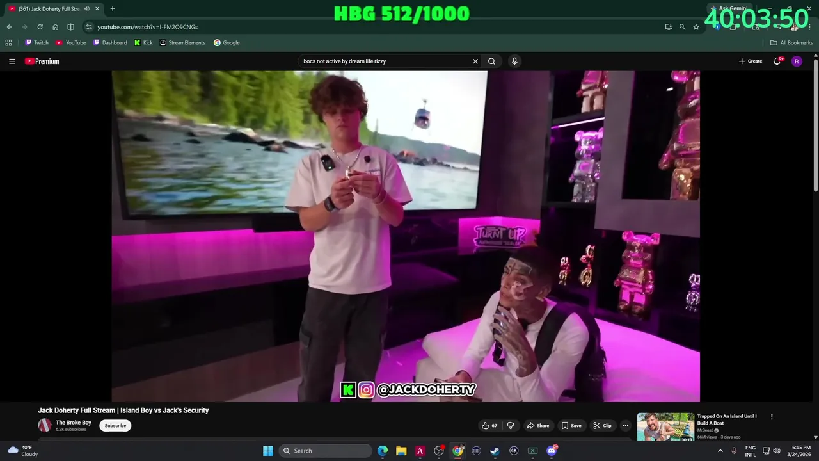Open the Twitch bookmark
The image size is (819, 461).
36,43
